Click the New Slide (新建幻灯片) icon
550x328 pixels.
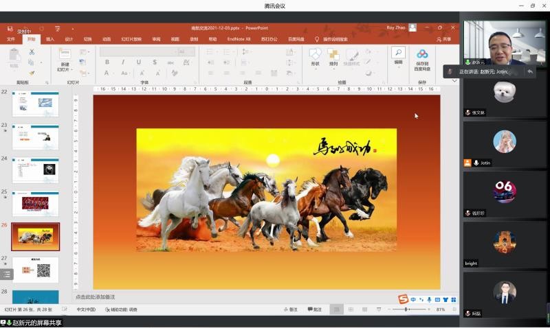[65, 55]
